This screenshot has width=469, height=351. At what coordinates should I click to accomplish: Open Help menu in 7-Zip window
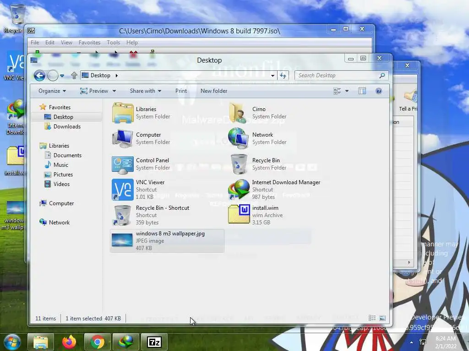coord(132,43)
